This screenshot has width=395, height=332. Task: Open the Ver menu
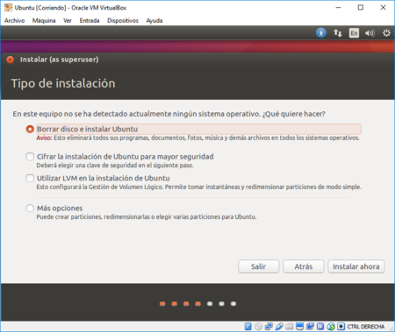click(x=68, y=20)
